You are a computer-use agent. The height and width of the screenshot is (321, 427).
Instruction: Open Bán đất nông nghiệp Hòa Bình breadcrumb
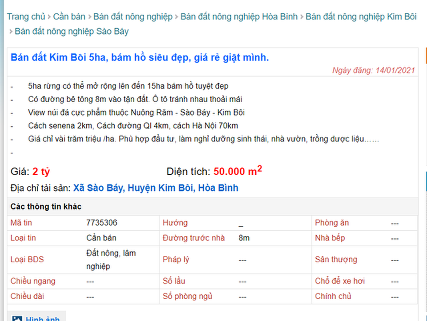click(239, 16)
